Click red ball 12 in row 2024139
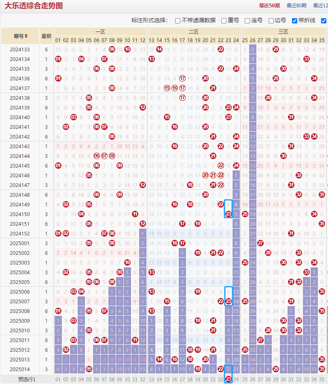This screenshot has height=384, width=328. point(143,107)
